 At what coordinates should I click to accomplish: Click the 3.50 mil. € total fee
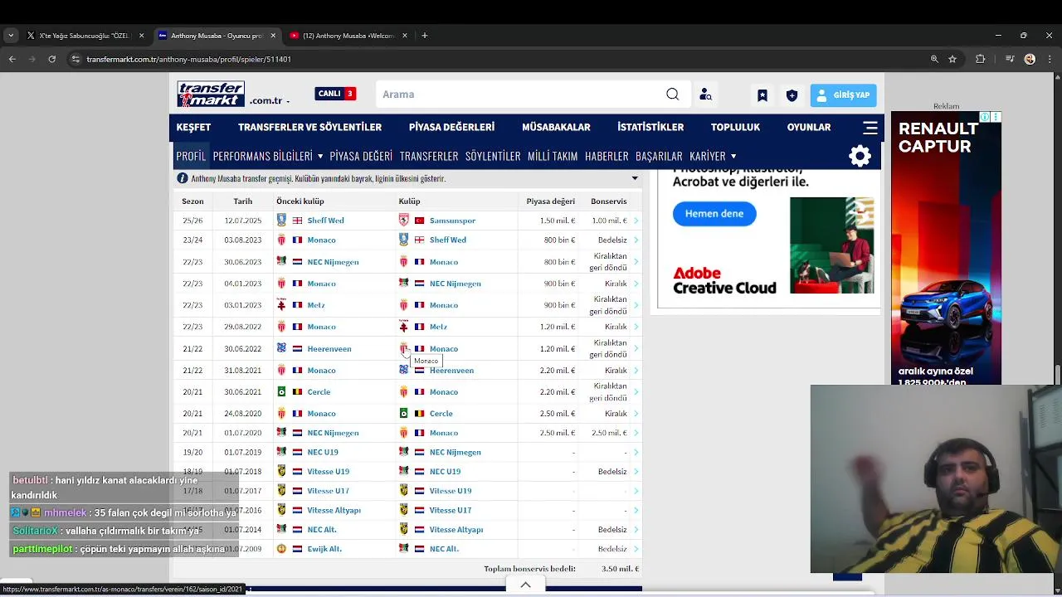(620, 569)
